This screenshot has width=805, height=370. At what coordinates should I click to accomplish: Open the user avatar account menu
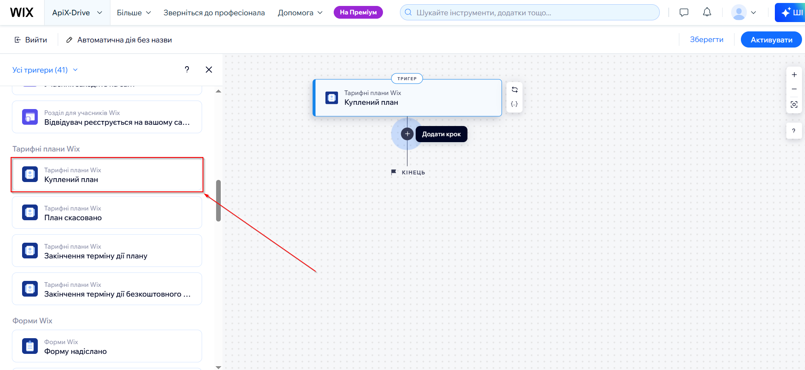coord(743,12)
